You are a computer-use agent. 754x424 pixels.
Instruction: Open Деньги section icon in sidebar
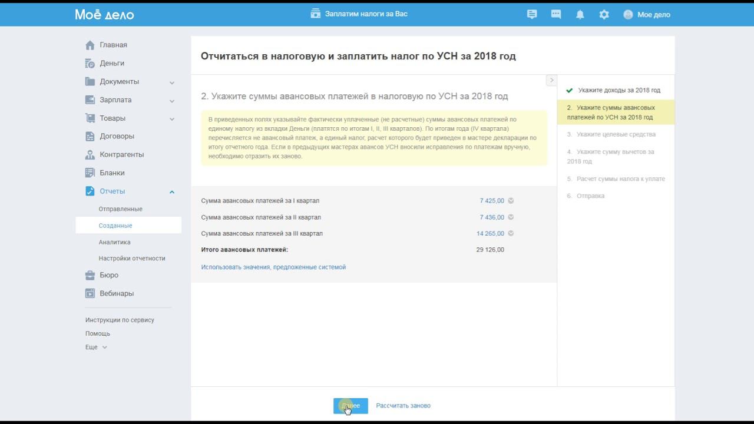90,63
